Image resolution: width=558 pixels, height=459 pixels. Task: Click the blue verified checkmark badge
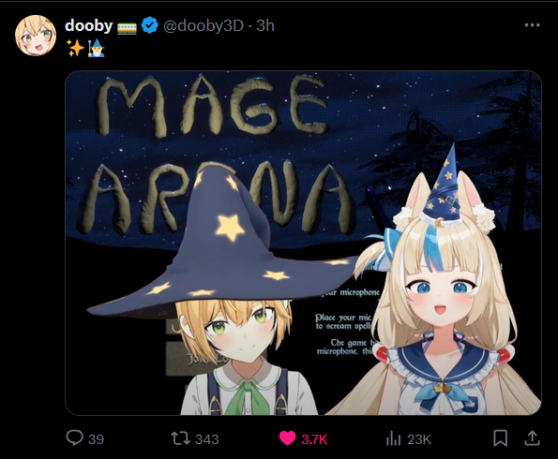click(149, 25)
